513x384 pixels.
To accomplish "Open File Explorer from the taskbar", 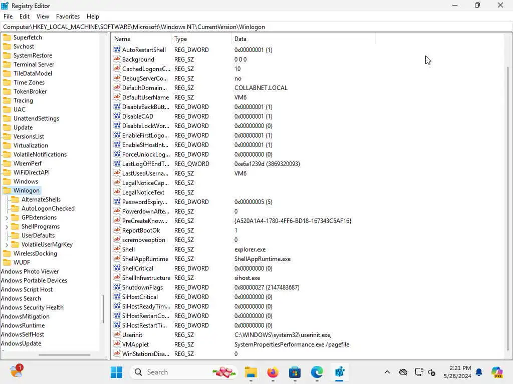I will point(251,372).
